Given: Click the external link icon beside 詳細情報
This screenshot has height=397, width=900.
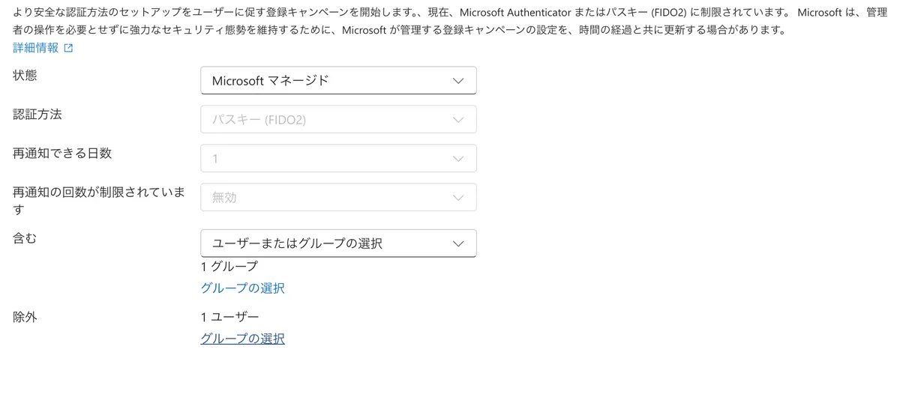Looking at the screenshot, I should (69, 49).
